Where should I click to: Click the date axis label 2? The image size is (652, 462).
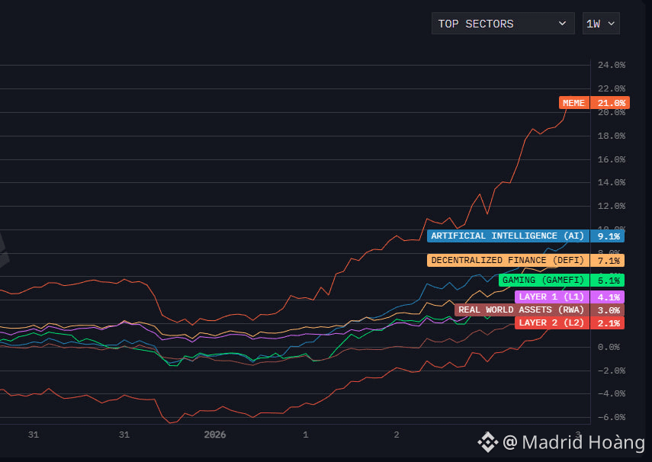coord(397,435)
